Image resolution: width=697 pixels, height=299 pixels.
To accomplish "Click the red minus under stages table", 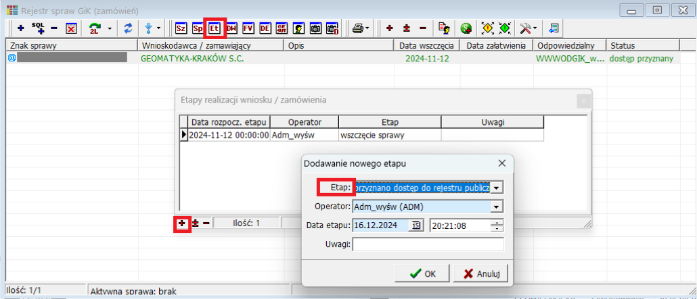I will [206, 223].
